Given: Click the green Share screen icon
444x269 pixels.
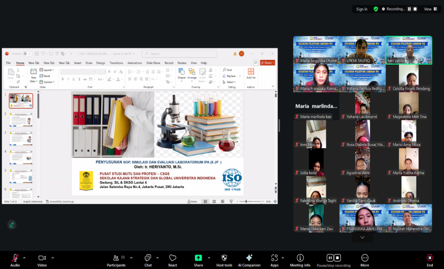Looking at the screenshot, I should 198,258.
